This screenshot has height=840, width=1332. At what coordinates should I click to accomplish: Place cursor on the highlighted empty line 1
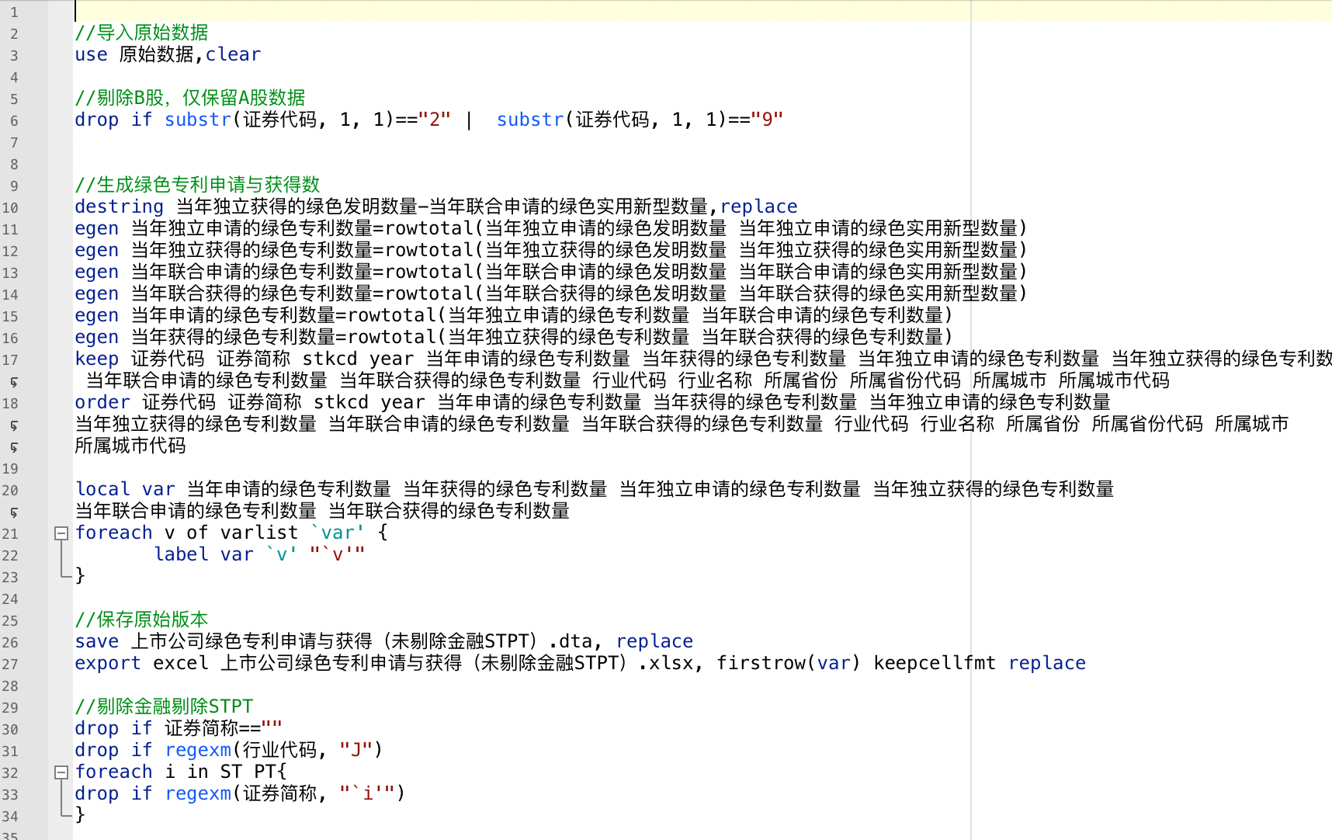click(466, 11)
